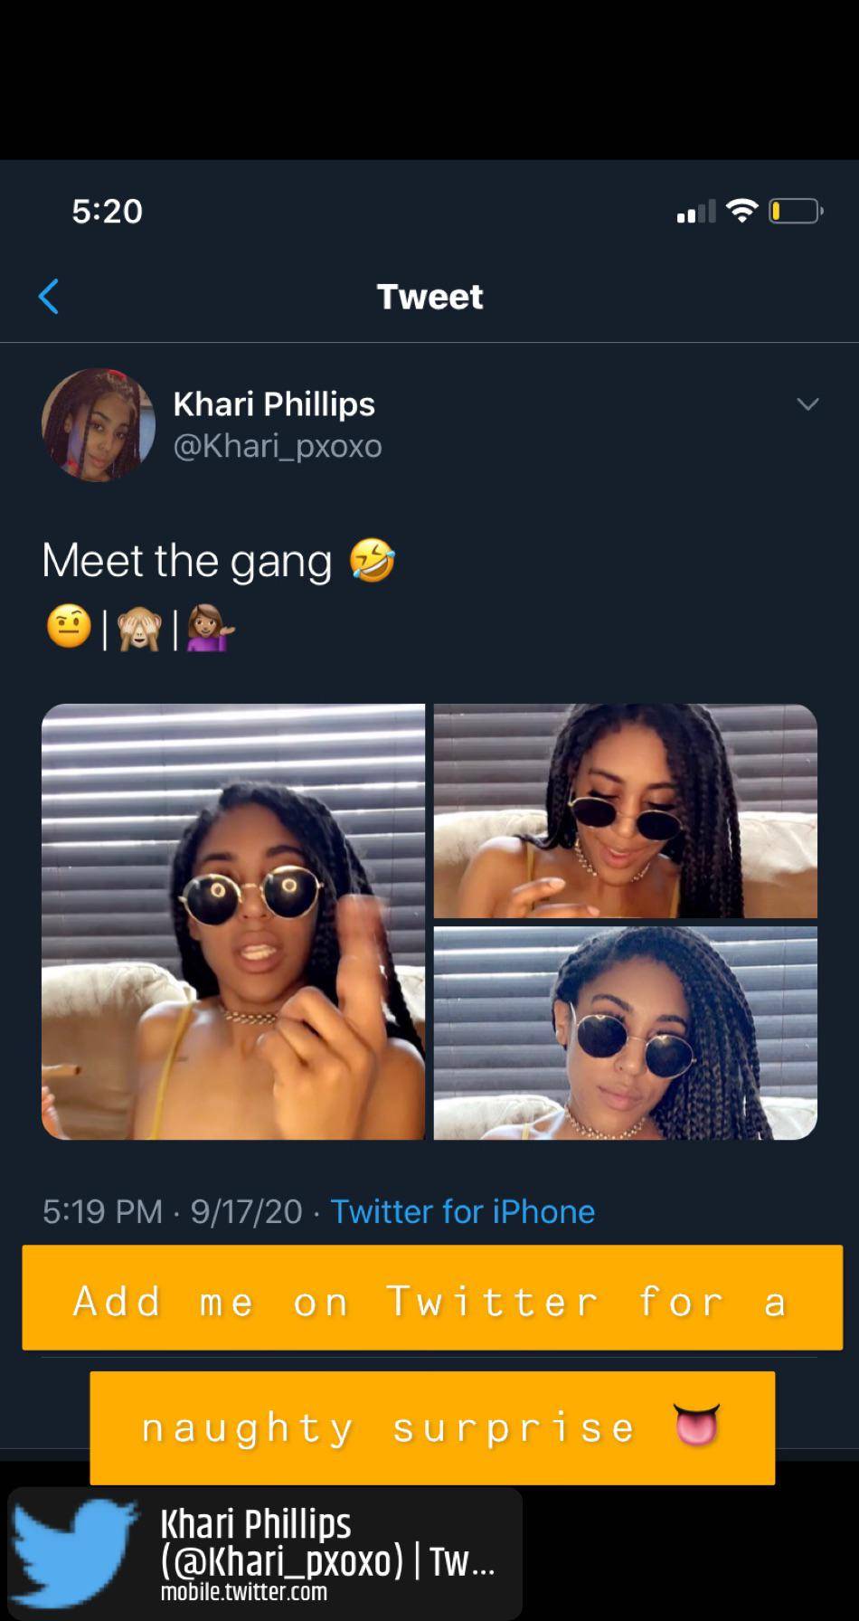Open Khari Phillips profile avatar
The image size is (859, 1621).
(x=99, y=424)
